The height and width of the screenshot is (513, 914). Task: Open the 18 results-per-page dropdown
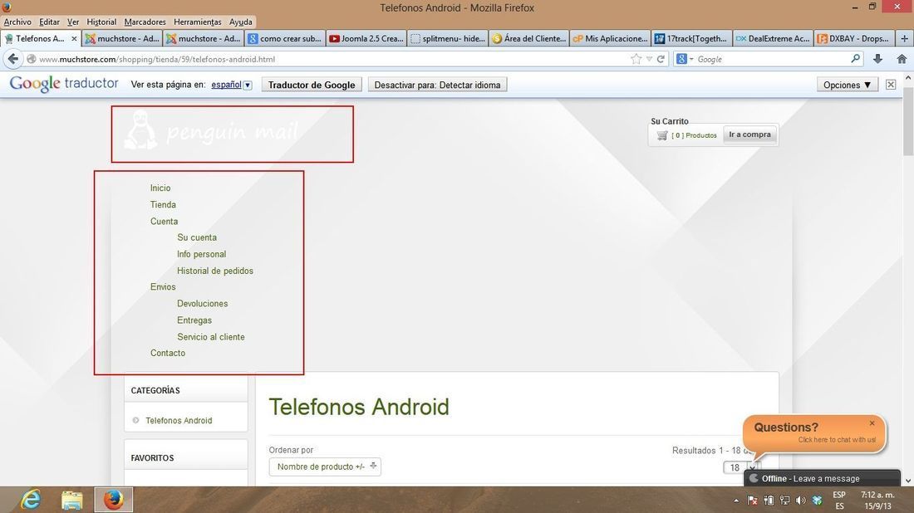[x=741, y=467]
